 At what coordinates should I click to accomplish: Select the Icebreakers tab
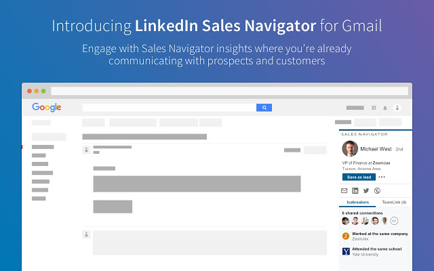357,202
